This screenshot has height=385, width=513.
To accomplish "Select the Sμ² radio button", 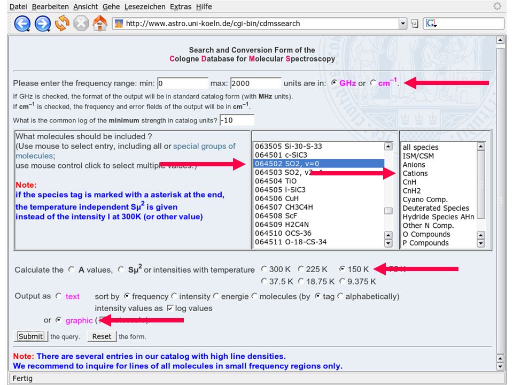I will pos(121,269).
